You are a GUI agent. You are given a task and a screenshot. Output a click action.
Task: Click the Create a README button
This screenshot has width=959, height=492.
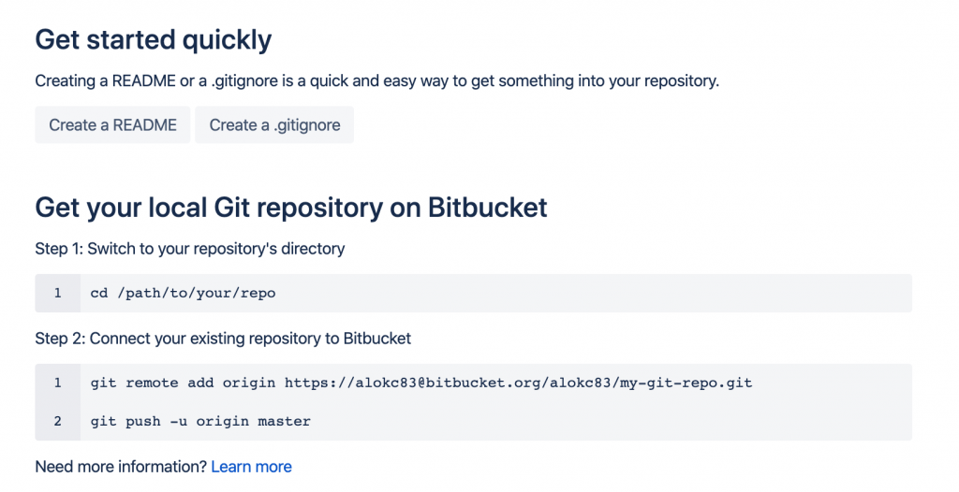click(112, 125)
